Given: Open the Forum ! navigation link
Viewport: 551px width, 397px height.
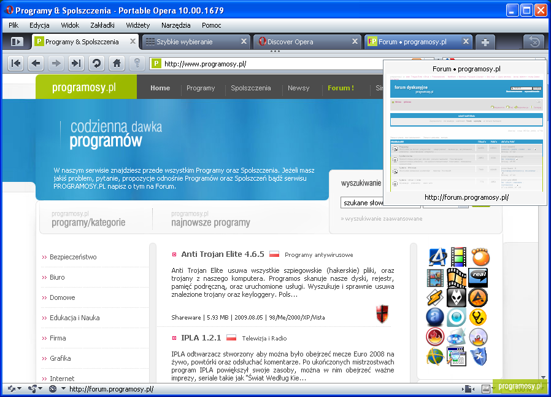Looking at the screenshot, I should (341, 88).
